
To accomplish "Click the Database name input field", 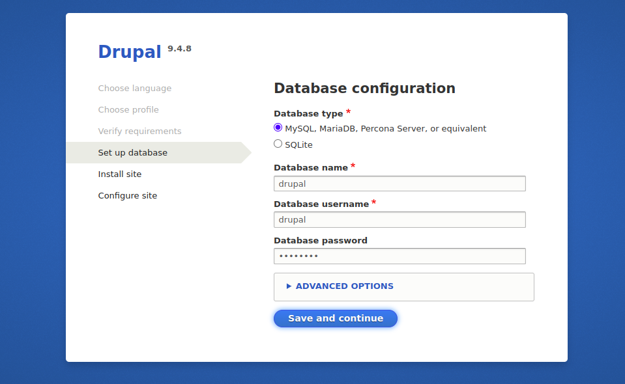I will click(400, 184).
